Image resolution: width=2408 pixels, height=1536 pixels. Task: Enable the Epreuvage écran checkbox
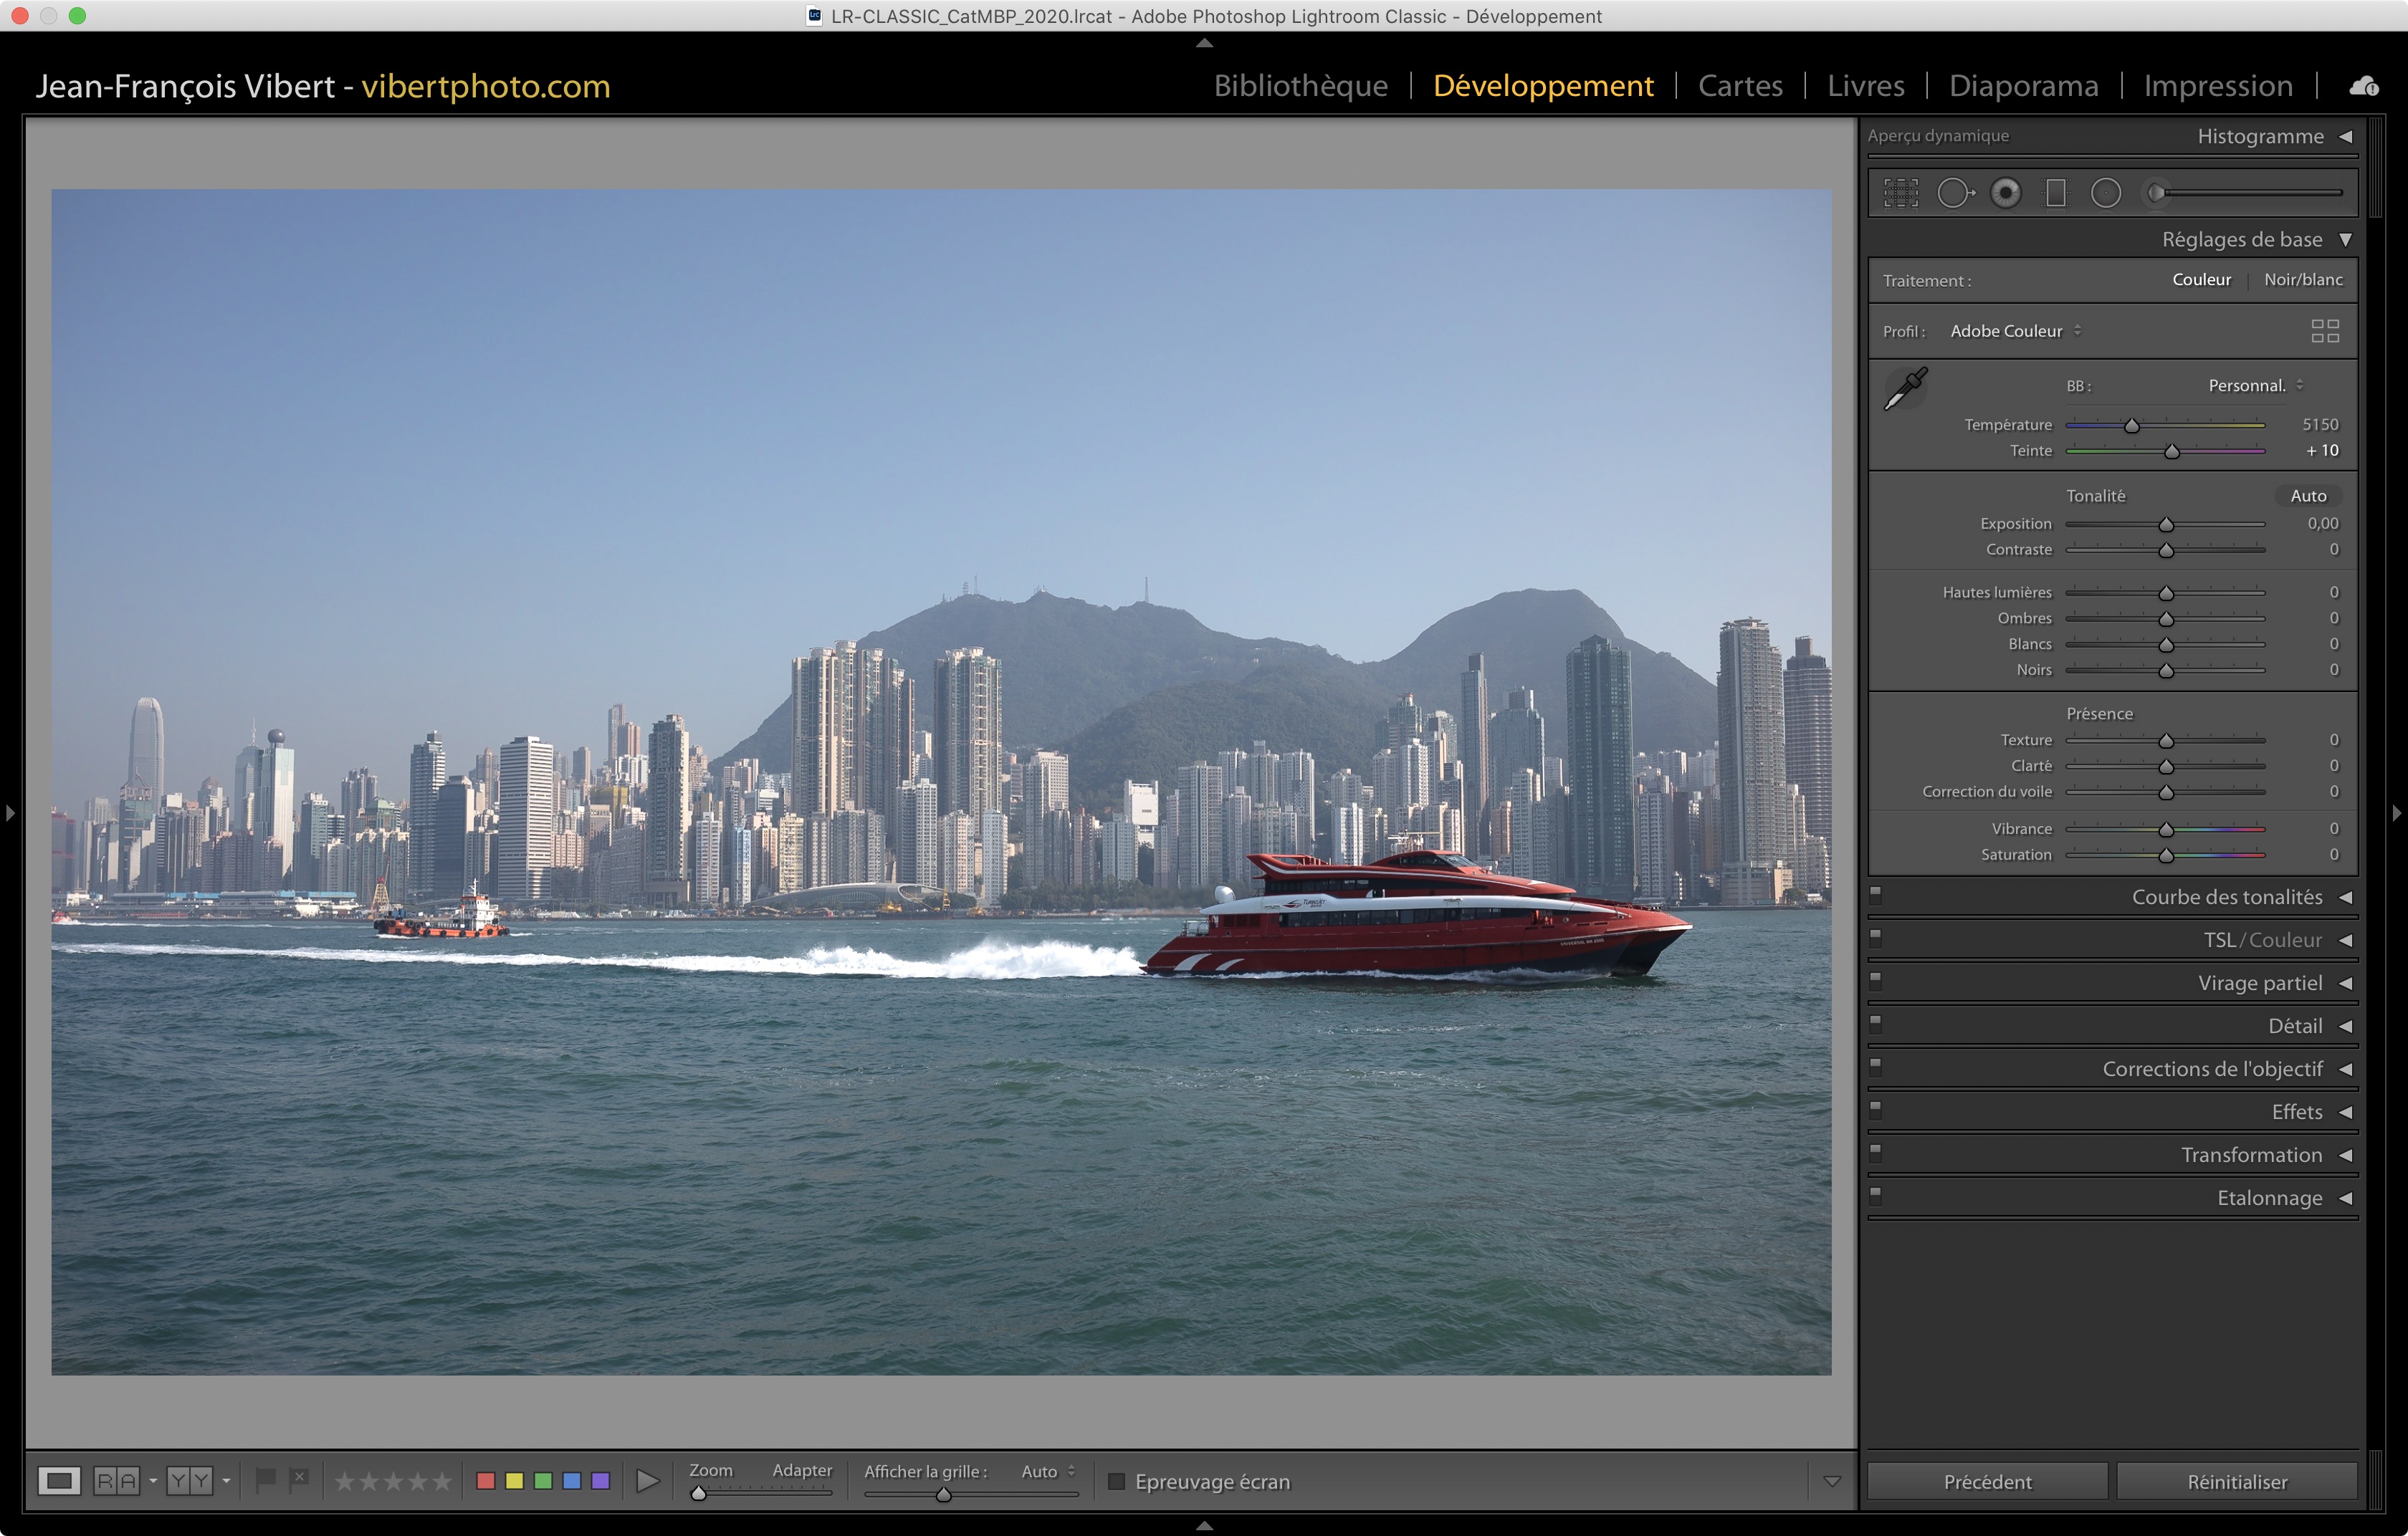pyautogui.click(x=1117, y=1481)
